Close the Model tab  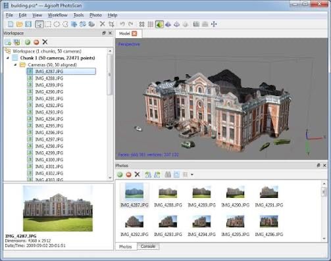[x=134, y=34]
